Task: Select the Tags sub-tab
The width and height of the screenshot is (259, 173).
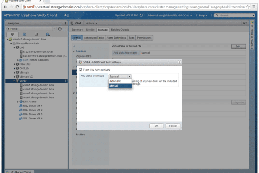Action: pos(131,38)
